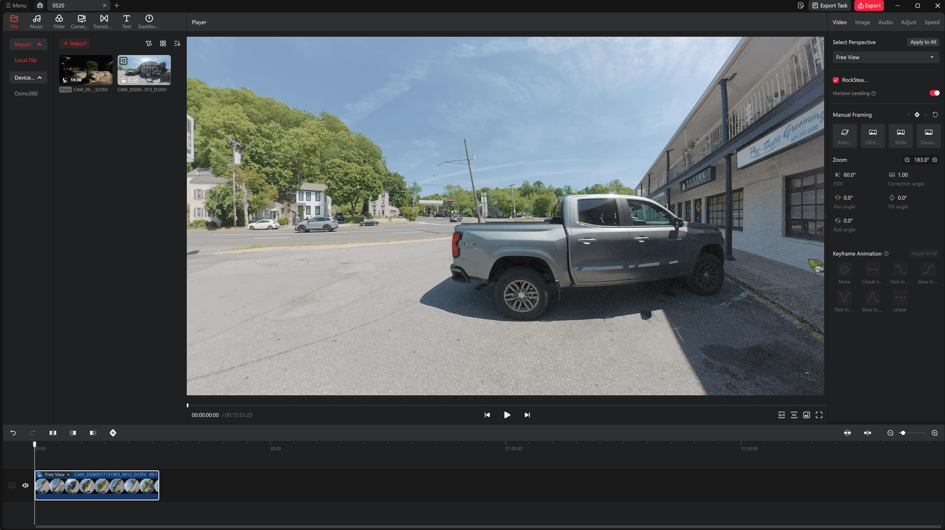Collapse the Import section

pos(28,44)
